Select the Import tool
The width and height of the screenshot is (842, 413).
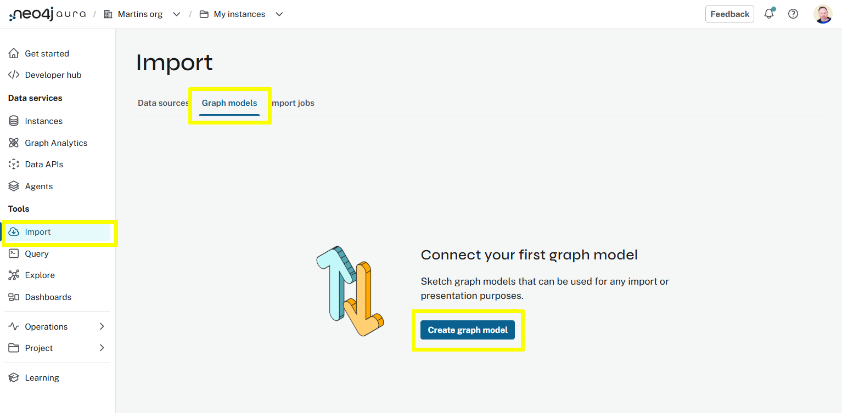click(x=38, y=231)
